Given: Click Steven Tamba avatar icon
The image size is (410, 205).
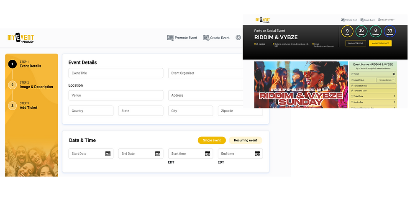Looking at the screenshot, I should [379, 20].
